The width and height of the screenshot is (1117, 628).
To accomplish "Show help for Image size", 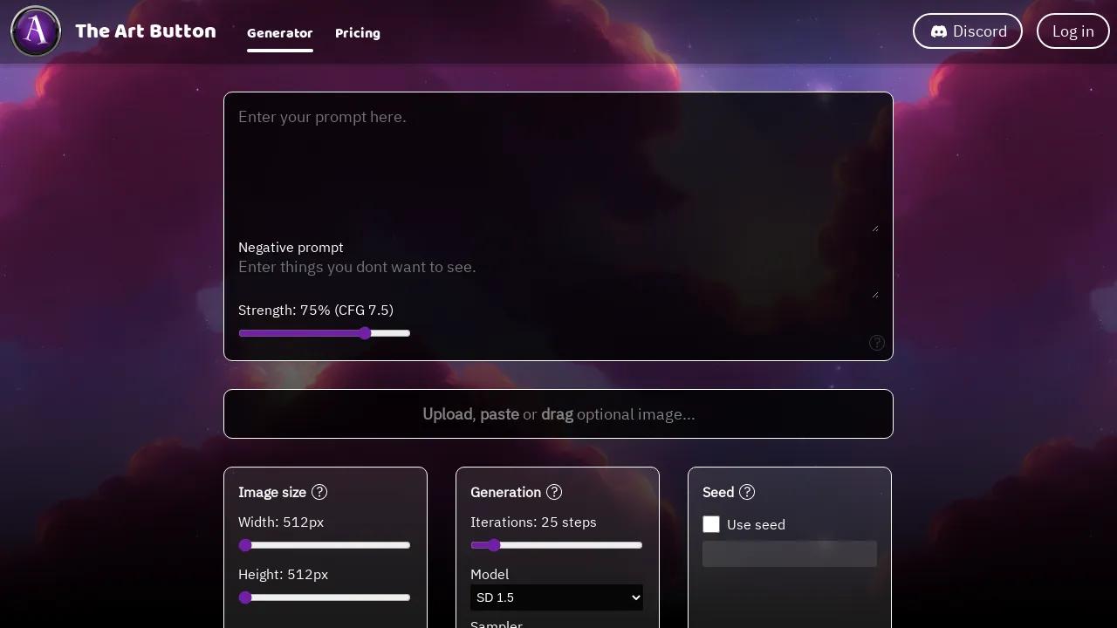I will 319,492.
